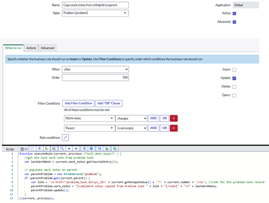269x203 pixels.
Task: Switch to the Advanced tab
Action: pyautogui.click(x=47, y=48)
